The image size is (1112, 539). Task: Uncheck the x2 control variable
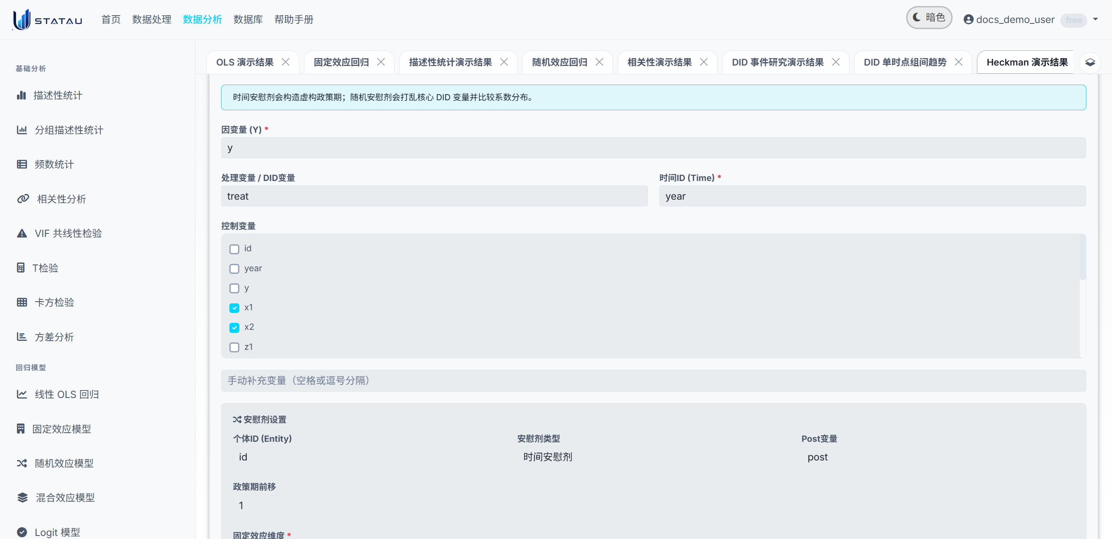click(234, 327)
